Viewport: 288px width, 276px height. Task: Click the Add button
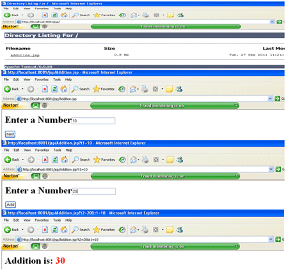[10, 205]
